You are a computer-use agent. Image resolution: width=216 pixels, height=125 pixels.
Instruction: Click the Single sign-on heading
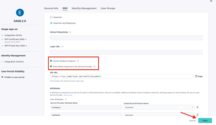click(x=9, y=29)
